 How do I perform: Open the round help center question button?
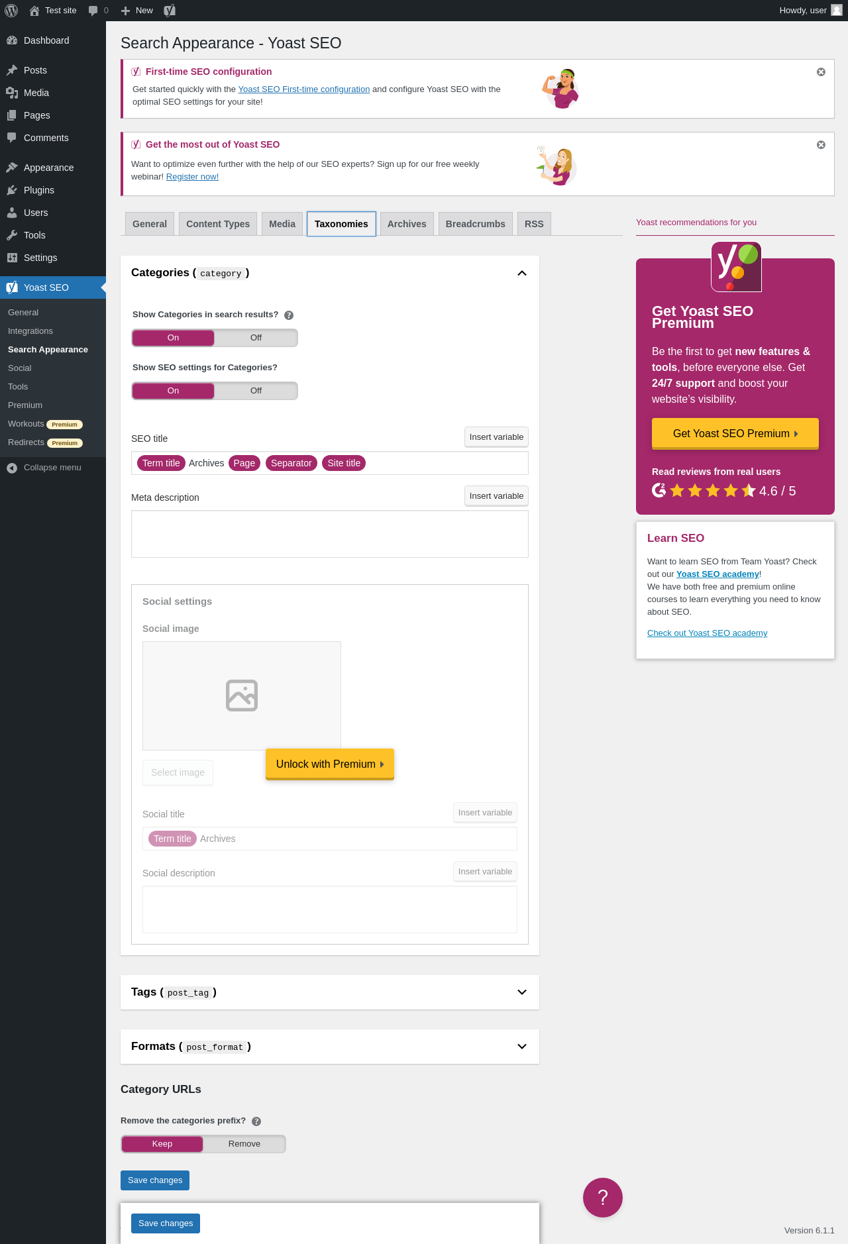pyautogui.click(x=603, y=1198)
